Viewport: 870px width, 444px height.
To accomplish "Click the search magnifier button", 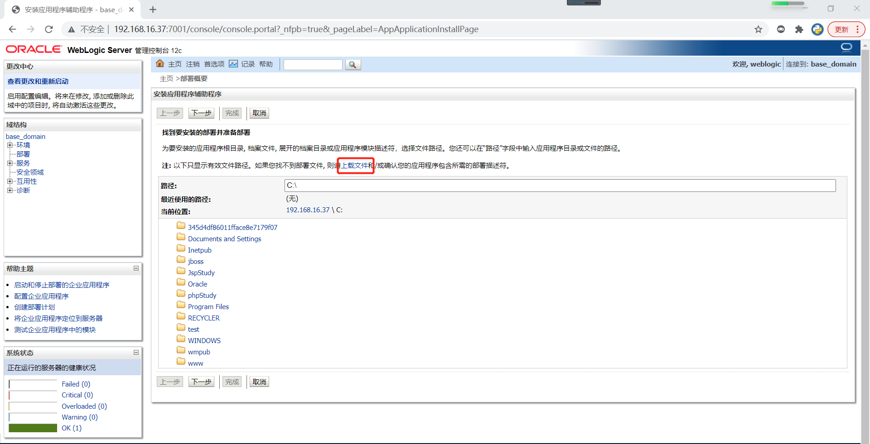I will 353,65.
